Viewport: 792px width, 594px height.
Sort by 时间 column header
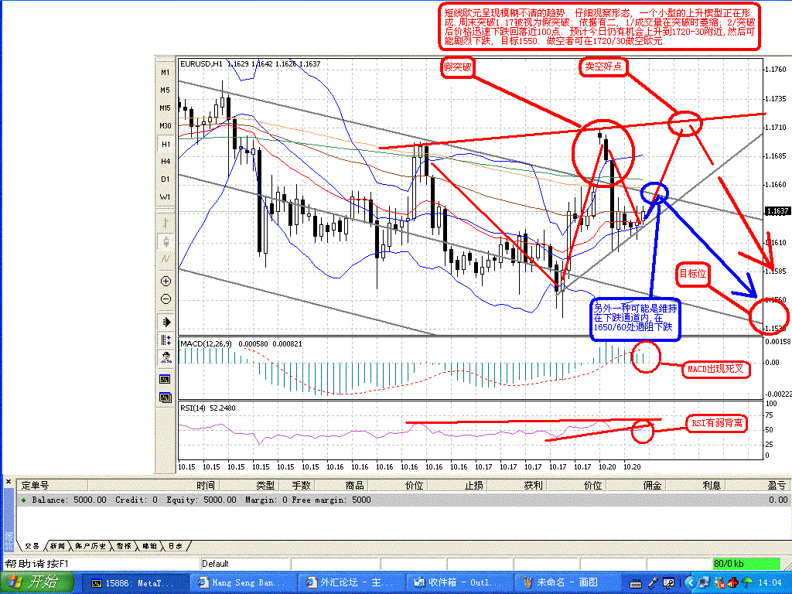[154, 486]
